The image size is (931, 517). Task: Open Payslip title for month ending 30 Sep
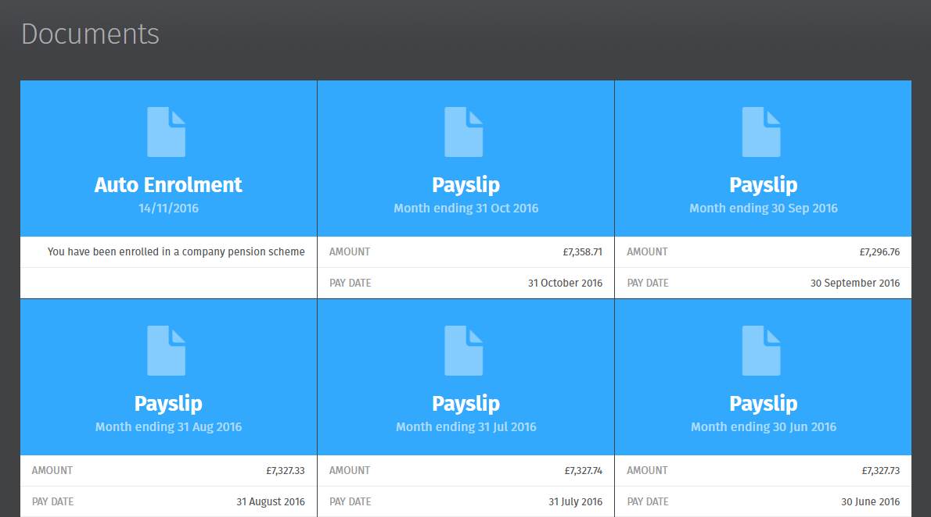pos(763,185)
